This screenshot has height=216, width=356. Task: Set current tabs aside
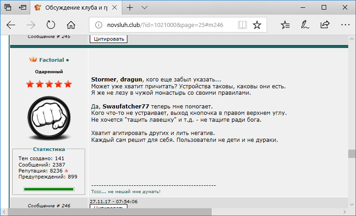[22, 8]
